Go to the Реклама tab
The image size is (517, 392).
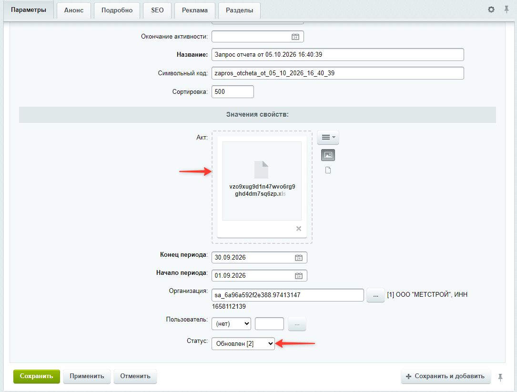tap(195, 10)
